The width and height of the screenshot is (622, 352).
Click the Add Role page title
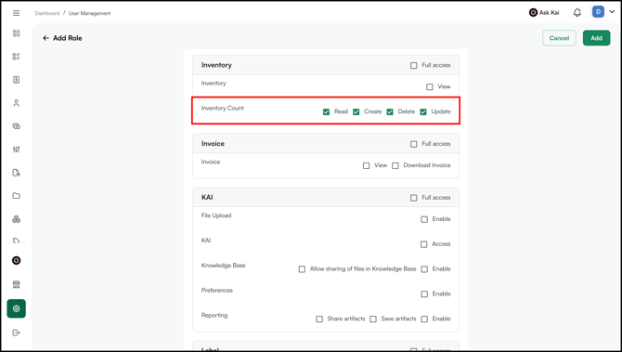click(68, 38)
